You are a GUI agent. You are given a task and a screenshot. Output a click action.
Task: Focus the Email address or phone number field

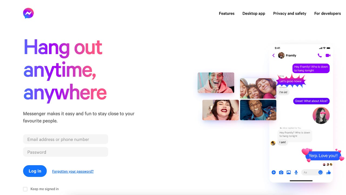pyautogui.click(x=66, y=139)
